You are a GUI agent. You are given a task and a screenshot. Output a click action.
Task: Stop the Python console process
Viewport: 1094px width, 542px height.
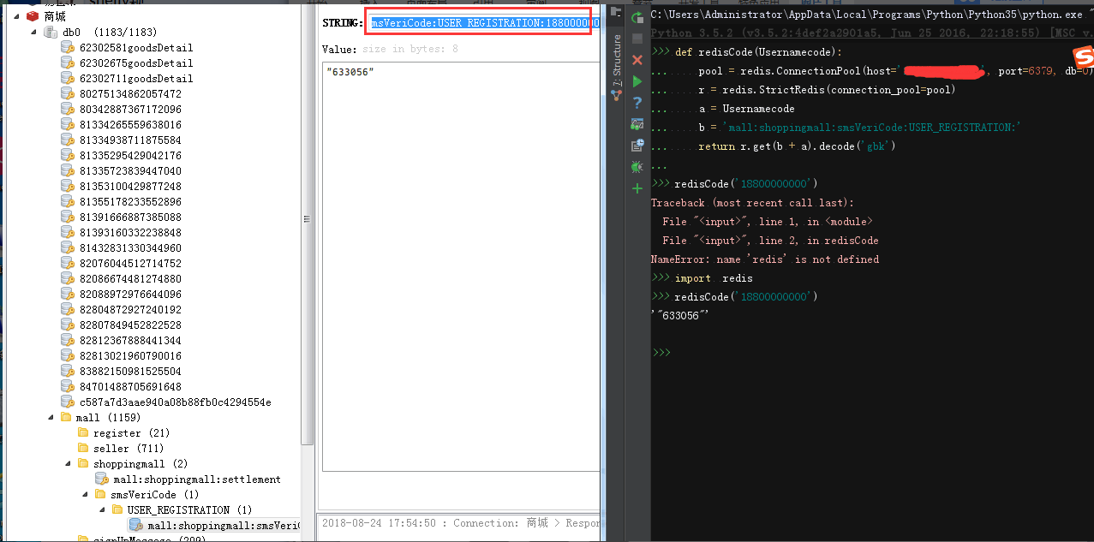(x=637, y=39)
